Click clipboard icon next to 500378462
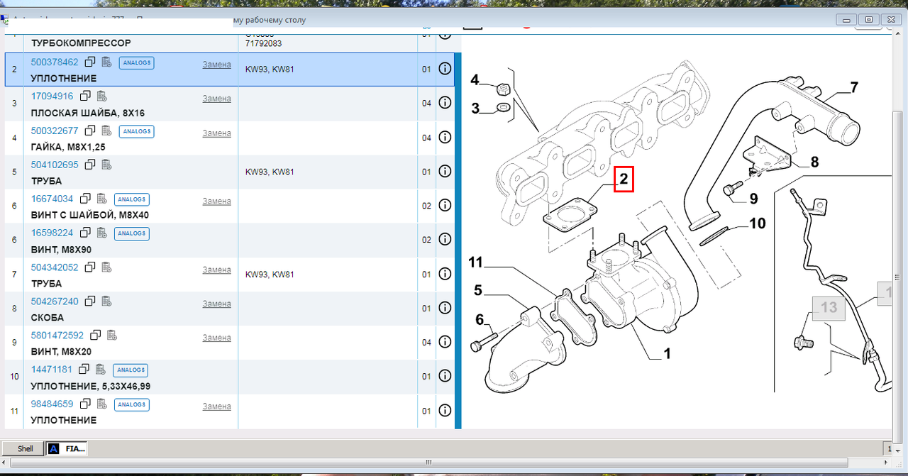The height and width of the screenshot is (476, 908). (106, 62)
